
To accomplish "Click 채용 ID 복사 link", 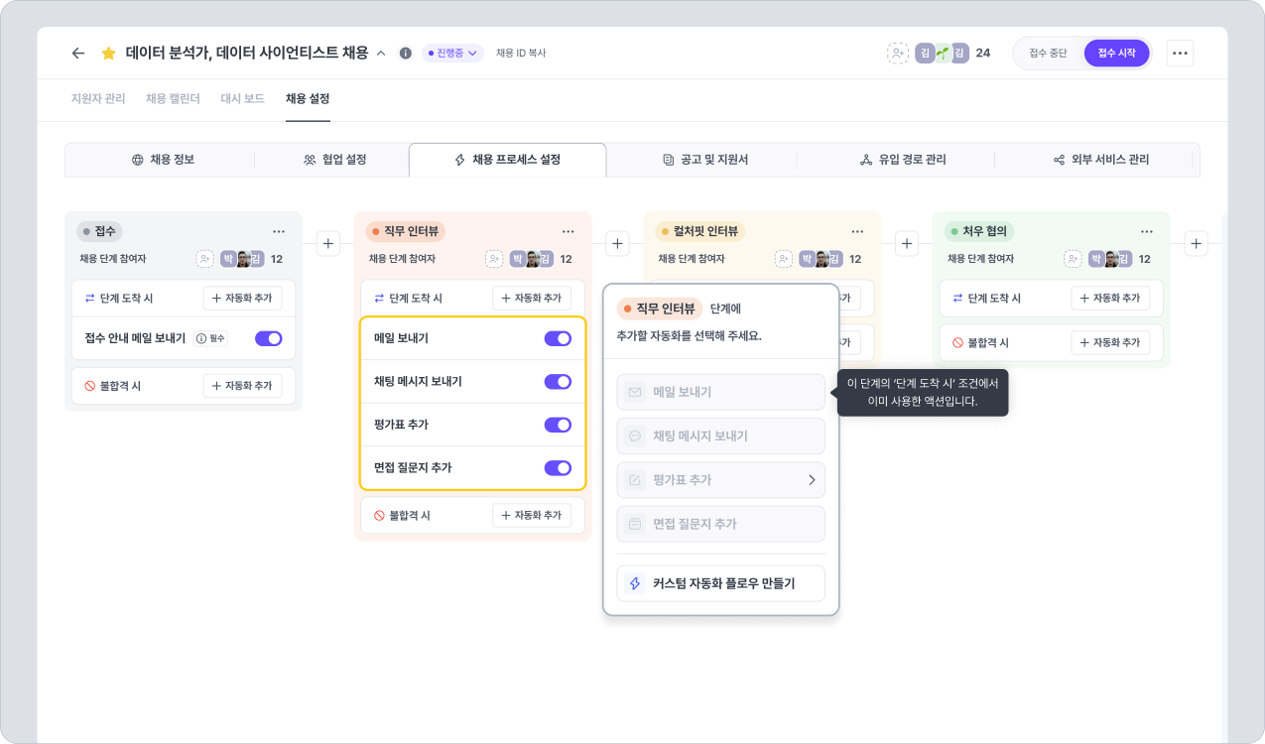I will [x=521, y=54].
